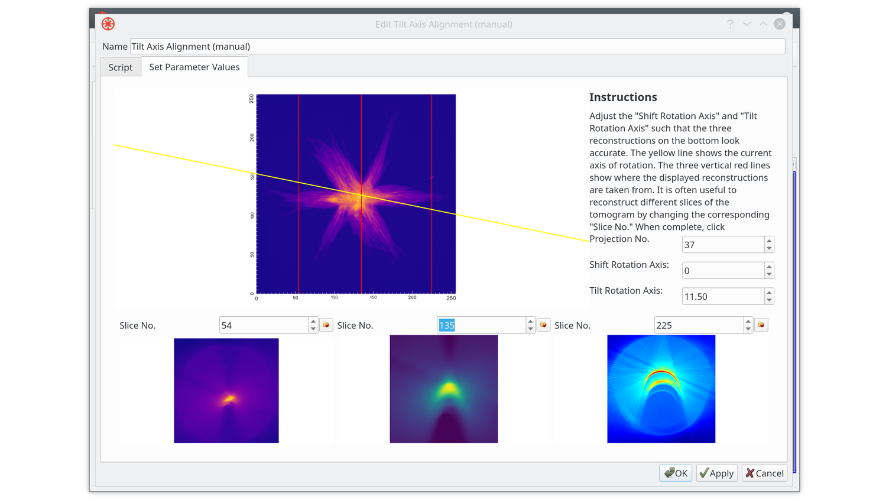Image resolution: width=889 pixels, height=500 pixels.
Task: Confirm the alignment with the OK button
Action: point(676,473)
